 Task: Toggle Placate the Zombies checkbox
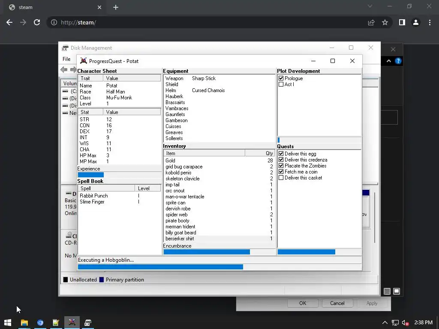(281, 166)
